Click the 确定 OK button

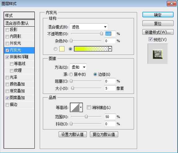[x=158, y=15]
